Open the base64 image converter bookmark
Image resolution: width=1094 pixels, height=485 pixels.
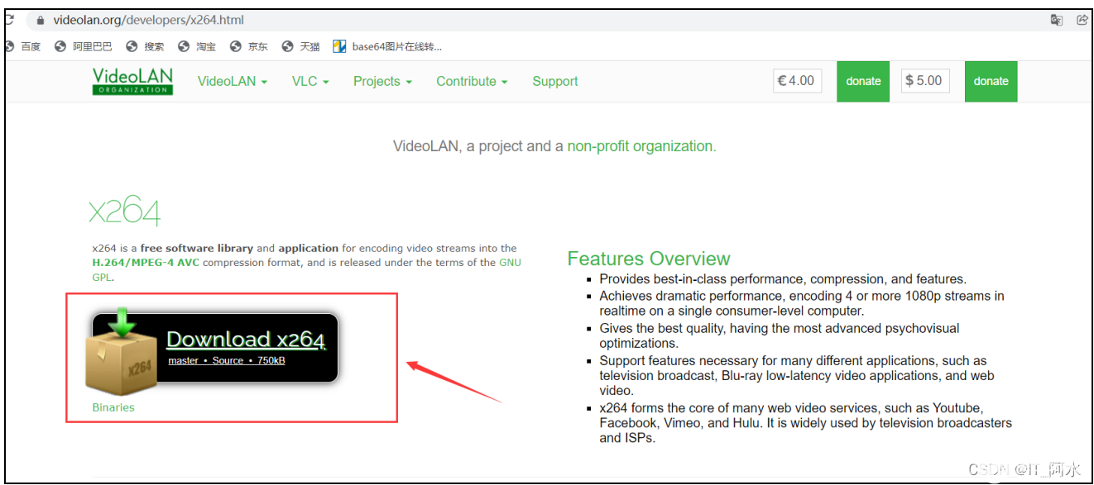[x=387, y=46]
